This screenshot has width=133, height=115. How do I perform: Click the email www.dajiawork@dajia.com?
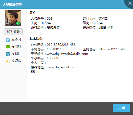67,54
